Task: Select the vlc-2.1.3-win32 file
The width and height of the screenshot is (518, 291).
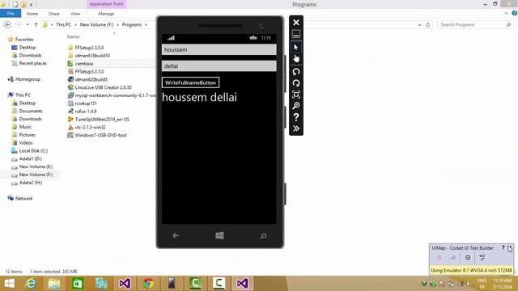Action: point(90,127)
